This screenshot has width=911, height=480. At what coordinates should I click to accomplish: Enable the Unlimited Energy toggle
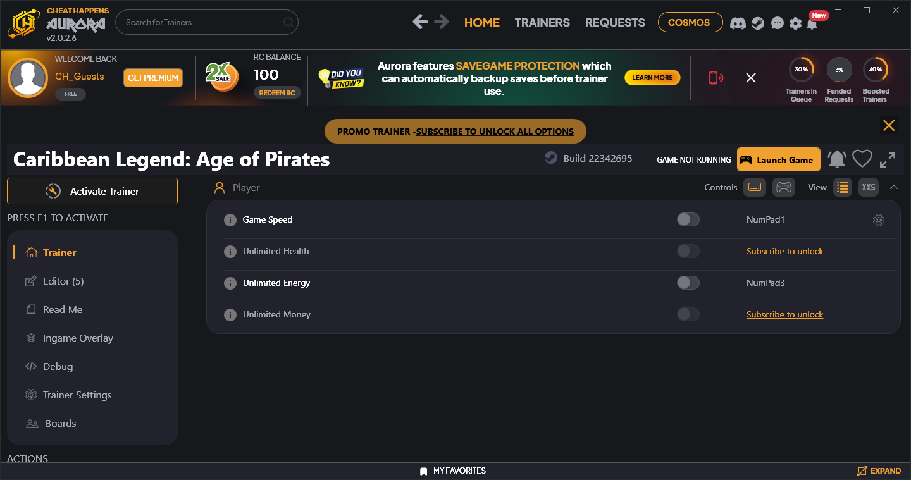[688, 283]
